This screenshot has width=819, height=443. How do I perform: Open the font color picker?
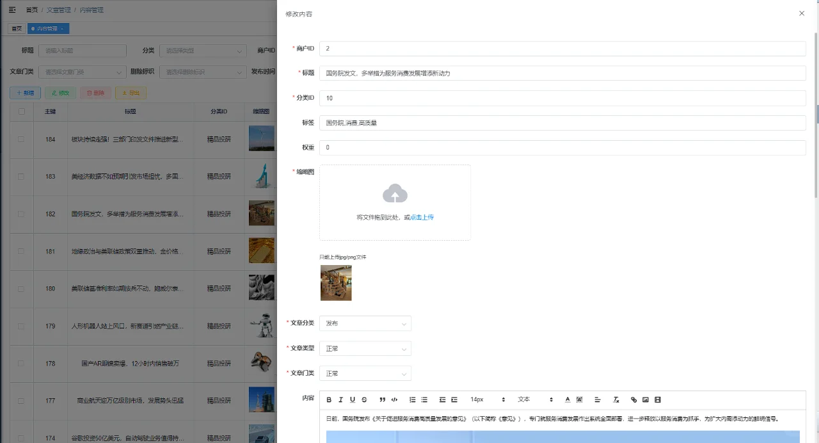pyautogui.click(x=567, y=399)
